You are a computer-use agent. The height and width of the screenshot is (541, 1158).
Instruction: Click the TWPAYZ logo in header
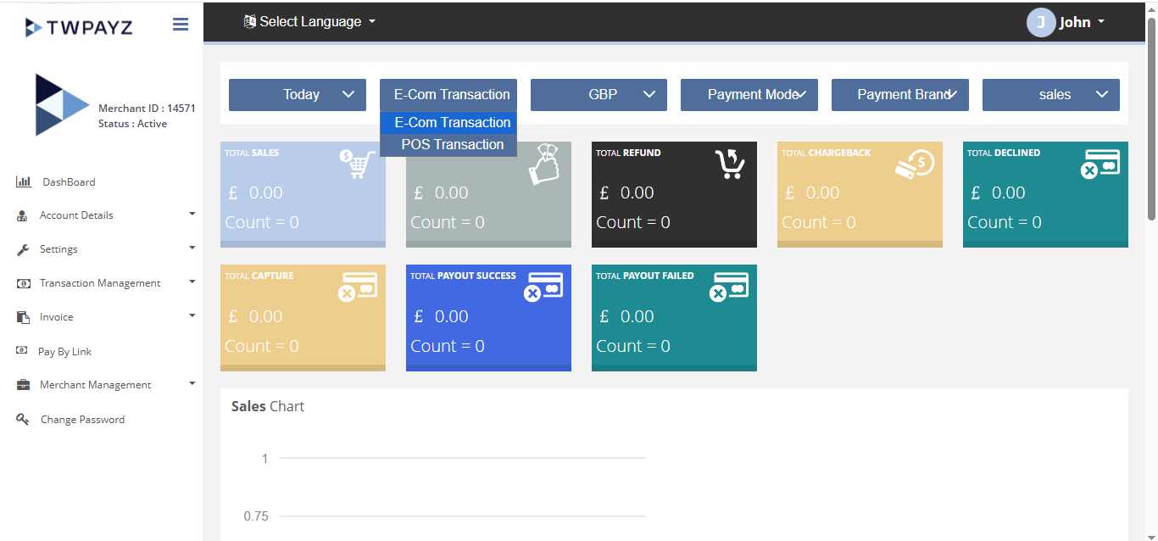coord(79,27)
